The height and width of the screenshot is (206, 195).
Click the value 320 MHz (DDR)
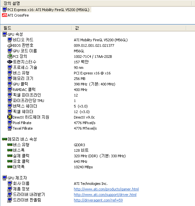(86, 156)
